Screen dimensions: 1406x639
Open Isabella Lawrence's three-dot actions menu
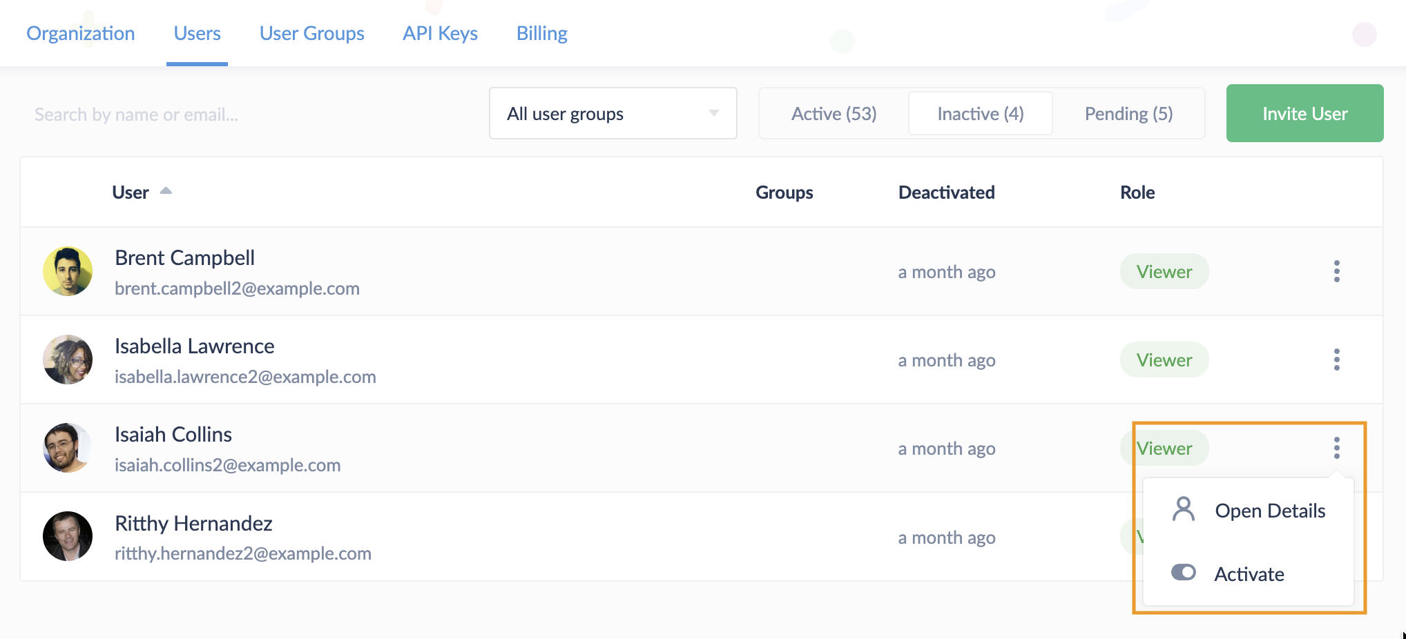click(x=1336, y=360)
